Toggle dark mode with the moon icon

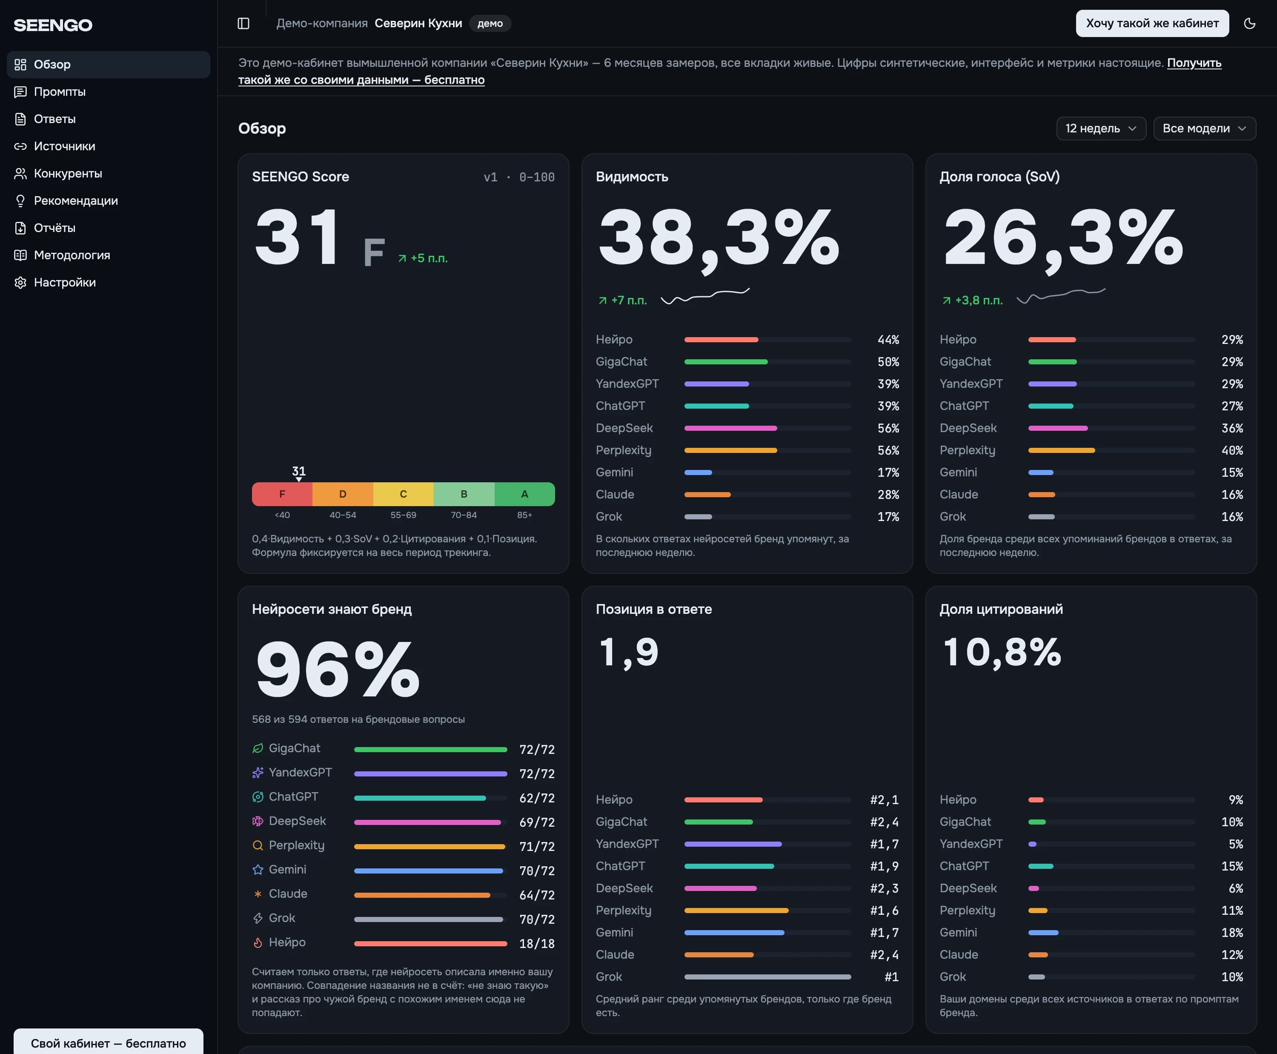(x=1250, y=24)
